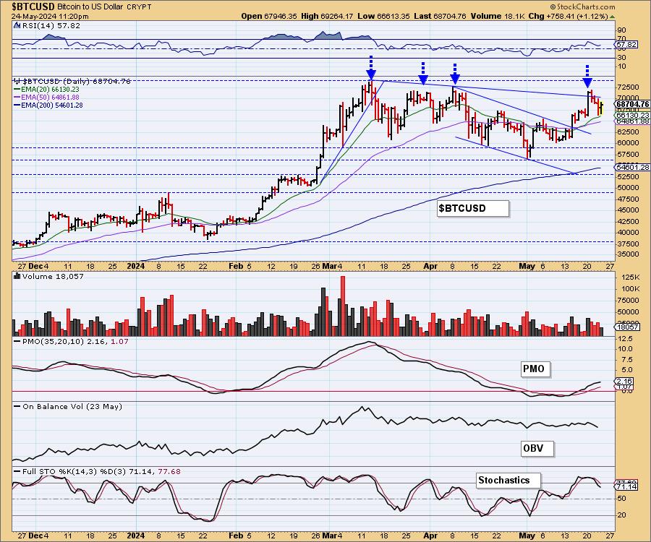Click the RSI indicator icon beside RSI(14)

click(x=17, y=26)
